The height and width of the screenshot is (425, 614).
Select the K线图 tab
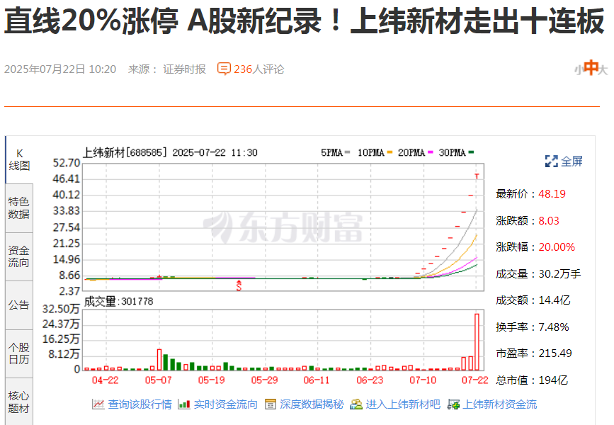click(19, 159)
